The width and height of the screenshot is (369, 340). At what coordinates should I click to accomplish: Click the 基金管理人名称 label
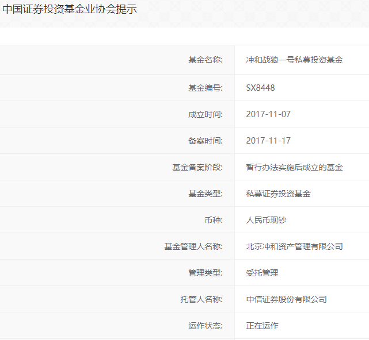[x=193, y=246]
